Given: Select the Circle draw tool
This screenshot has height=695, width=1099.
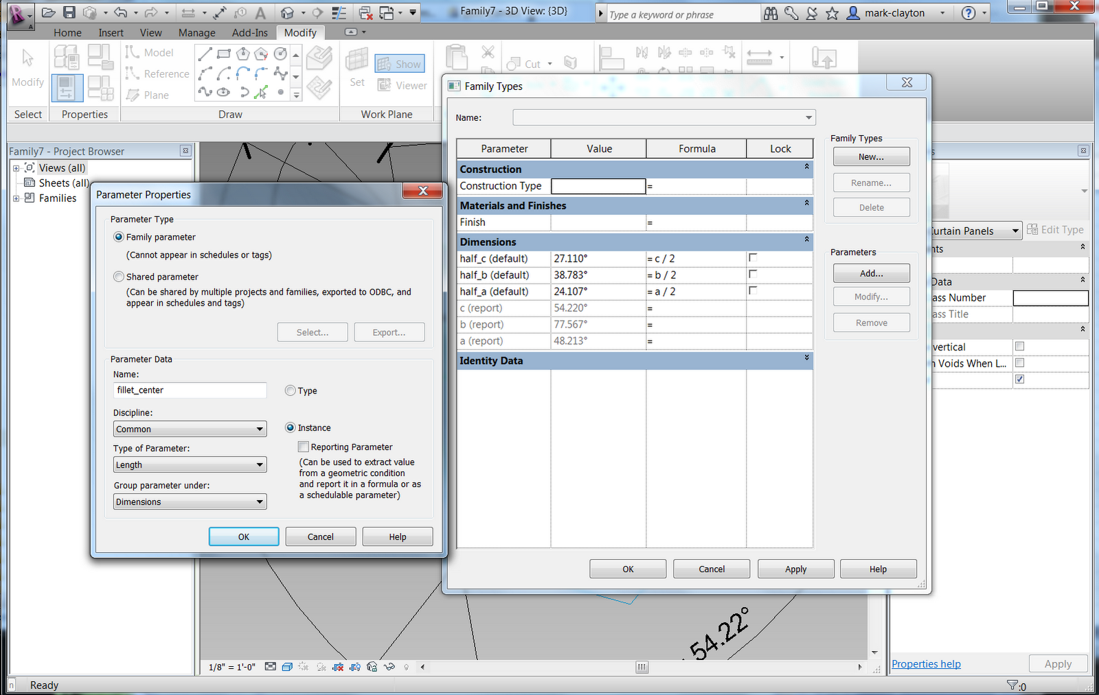Looking at the screenshot, I should coord(280,54).
